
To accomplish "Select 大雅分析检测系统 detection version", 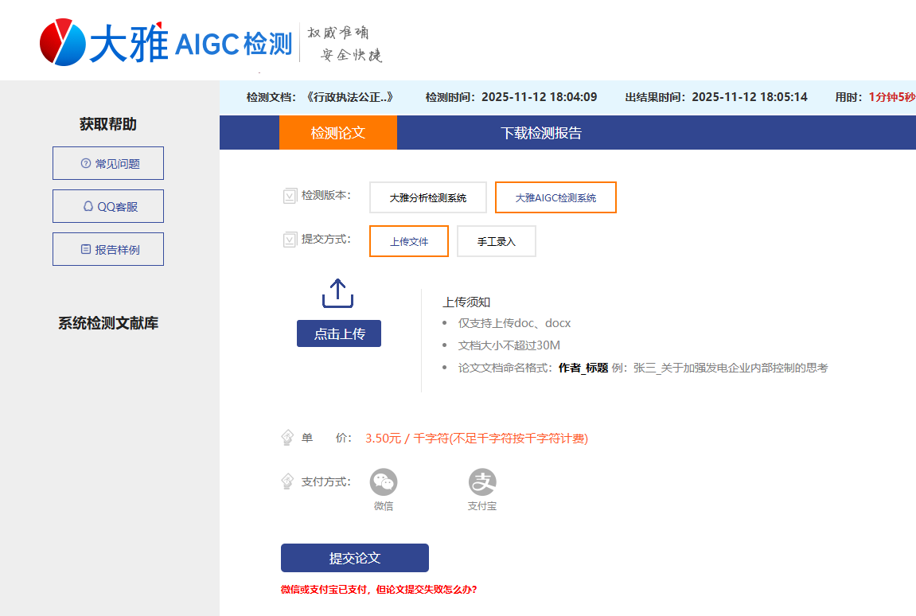I will 427,197.
